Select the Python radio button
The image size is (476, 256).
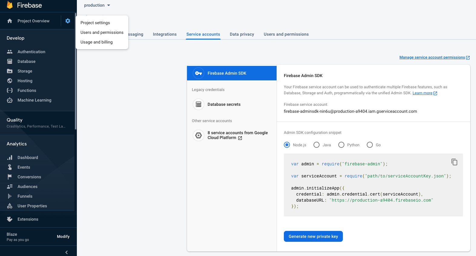pos(341,145)
